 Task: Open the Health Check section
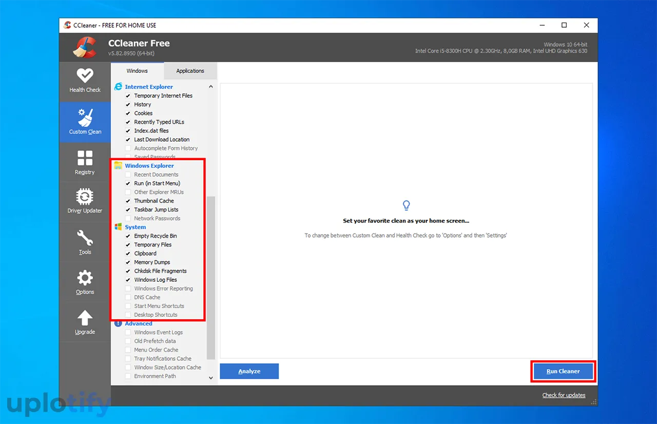coord(85,81)
